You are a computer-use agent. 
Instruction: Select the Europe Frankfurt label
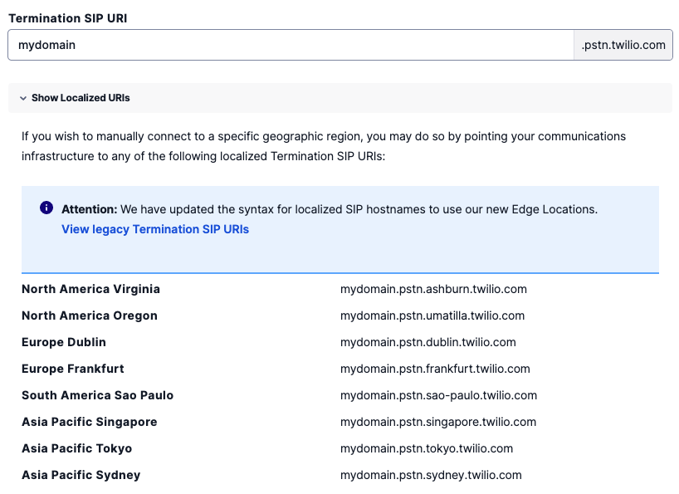(x=73, y=369)
